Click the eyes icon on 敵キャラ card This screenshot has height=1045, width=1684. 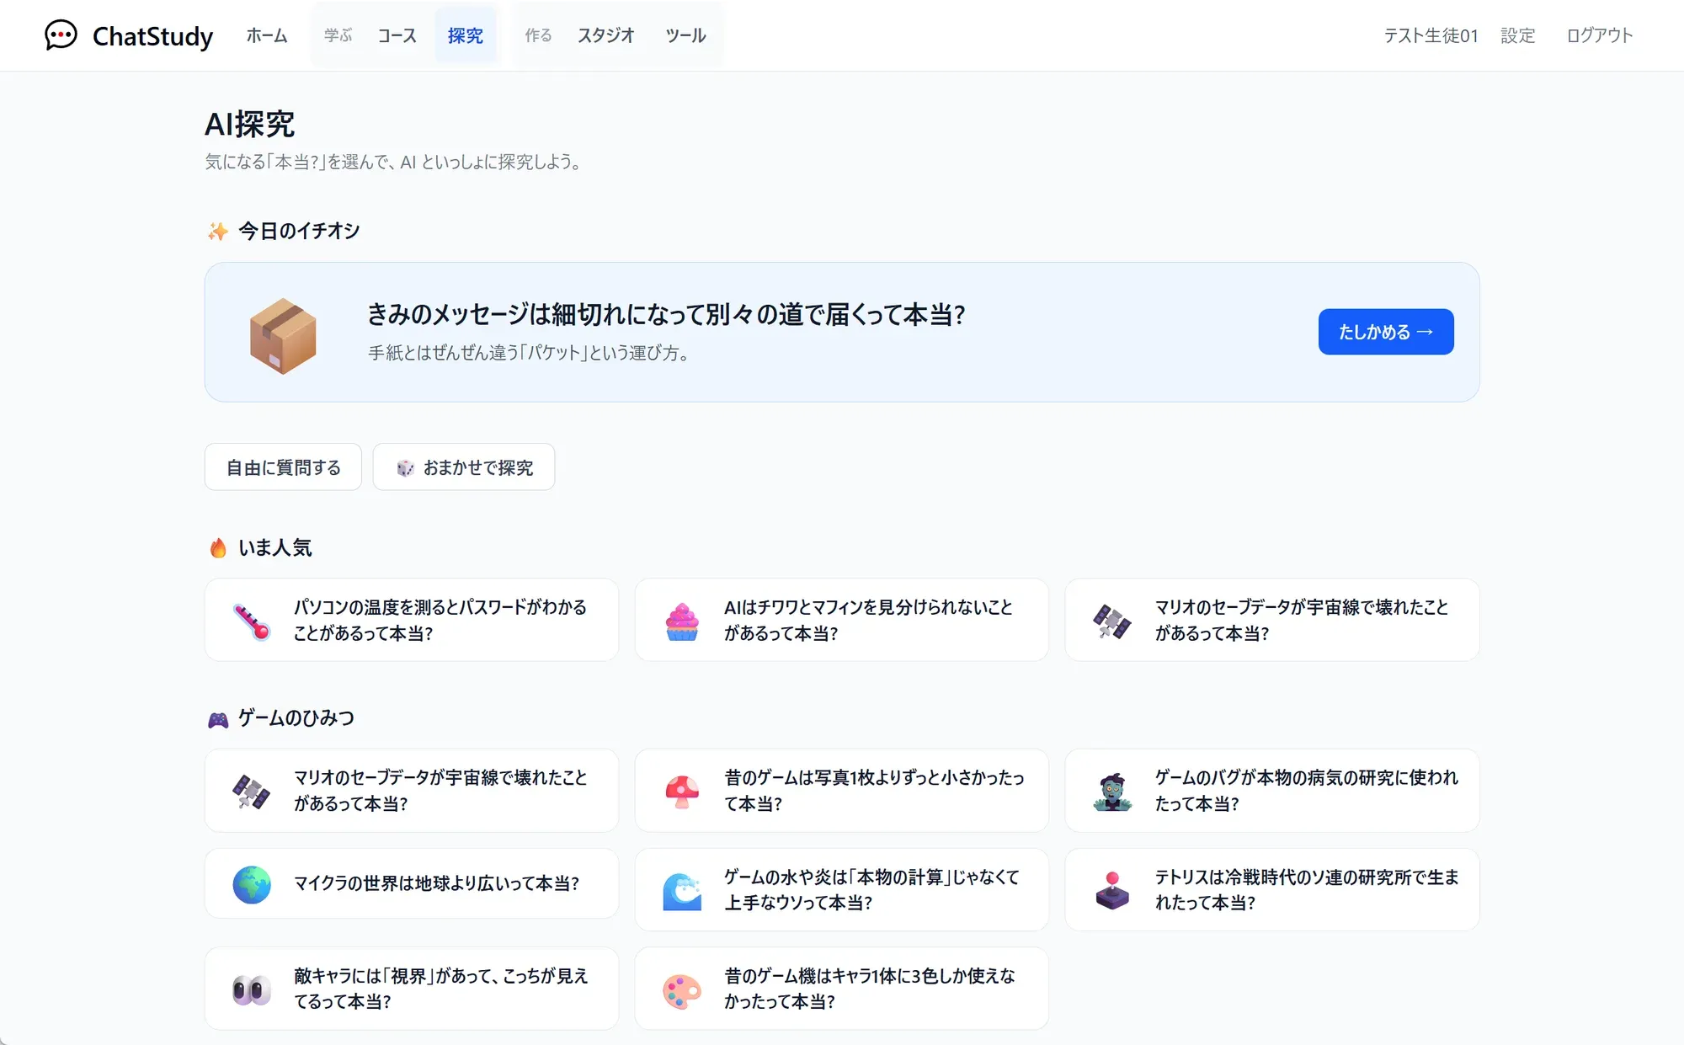coord(252,990)
